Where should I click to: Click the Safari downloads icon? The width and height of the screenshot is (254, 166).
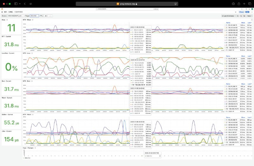point(233,4)
